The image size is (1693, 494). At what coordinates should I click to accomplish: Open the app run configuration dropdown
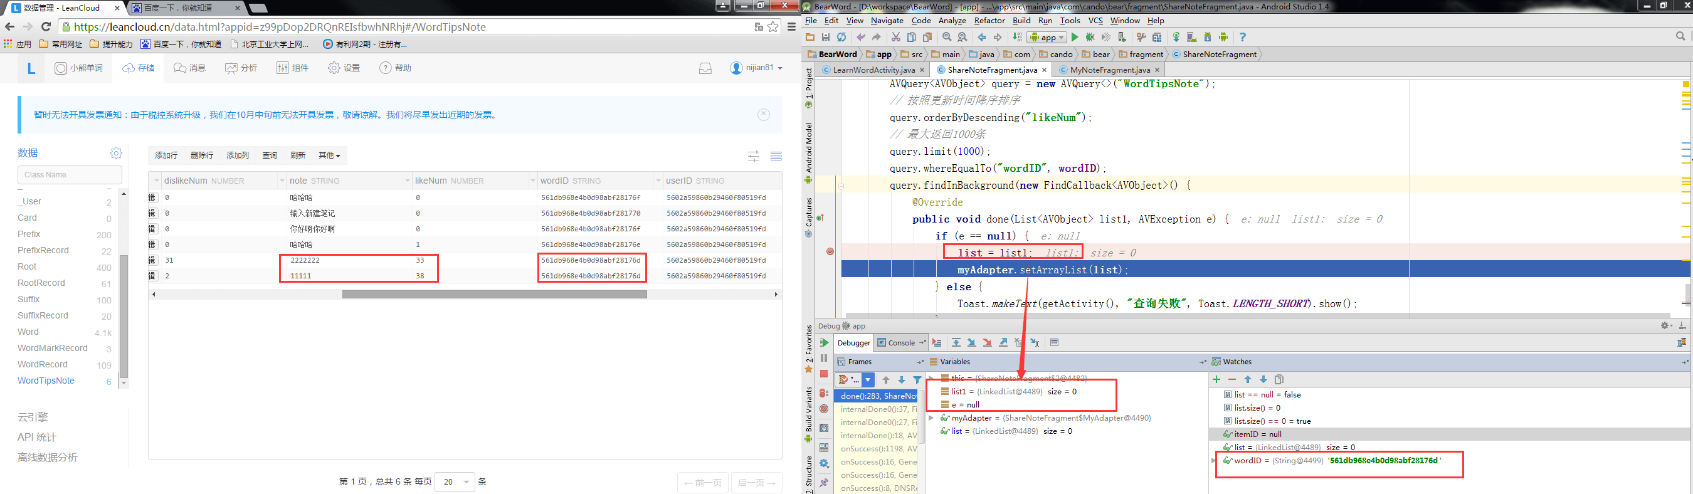[1048, 38]
